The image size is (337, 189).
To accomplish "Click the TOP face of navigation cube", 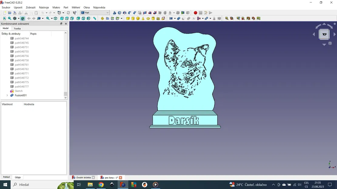I will (x=324, y=34).
